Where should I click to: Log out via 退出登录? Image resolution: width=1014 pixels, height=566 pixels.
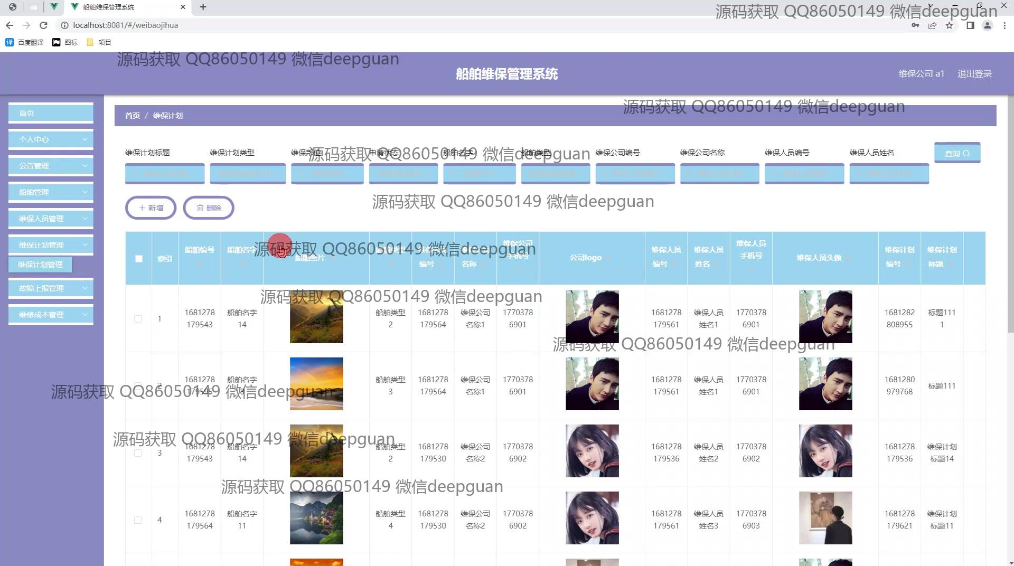point(974,74)
